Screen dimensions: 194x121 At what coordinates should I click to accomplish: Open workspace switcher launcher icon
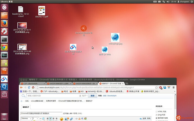pos(4,95)
